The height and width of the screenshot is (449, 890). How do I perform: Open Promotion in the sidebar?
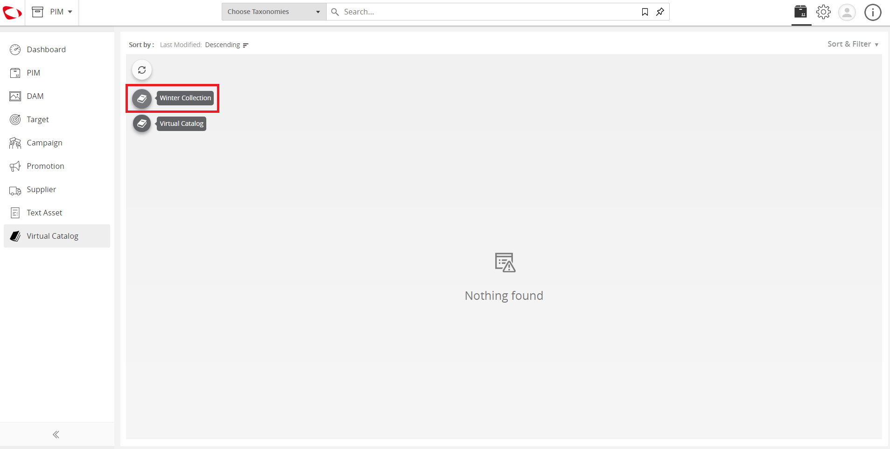point(57,166)
